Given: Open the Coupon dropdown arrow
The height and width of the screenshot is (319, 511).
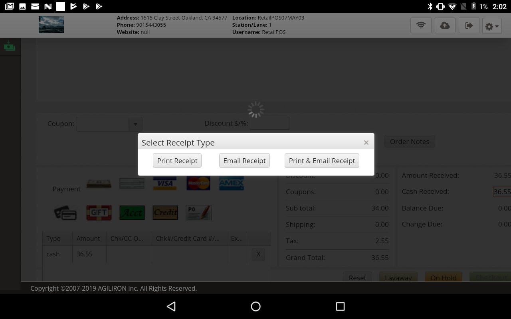Looking at the screenshot, I should (135, 124).
